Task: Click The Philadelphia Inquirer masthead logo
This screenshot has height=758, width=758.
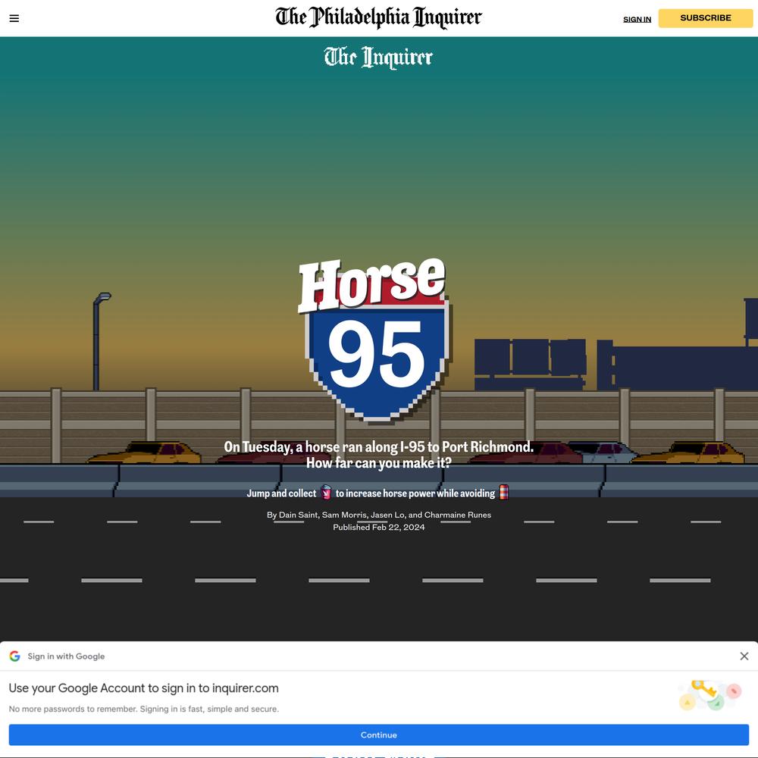Action: coord(378,17)
